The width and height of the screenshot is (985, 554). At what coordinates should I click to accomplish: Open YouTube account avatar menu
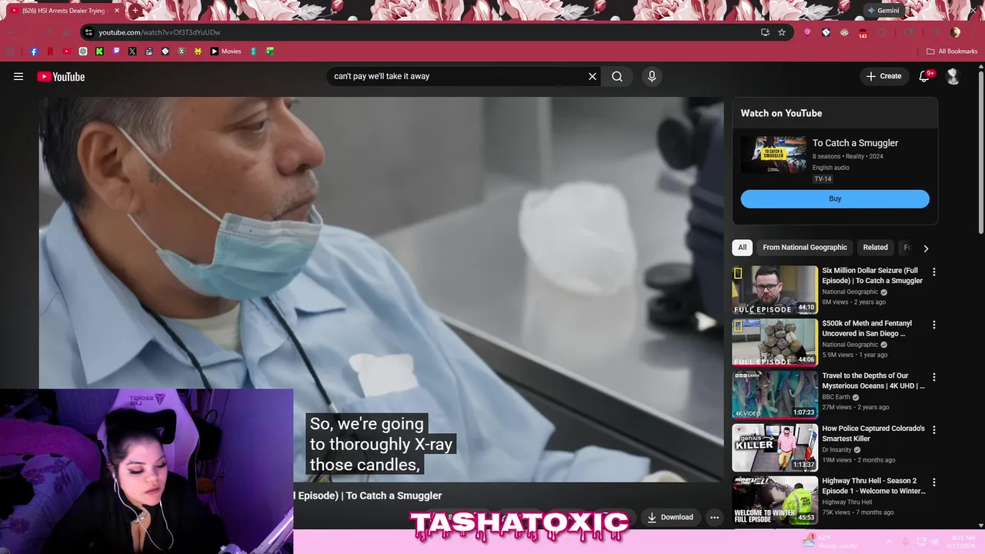pos(953,76)
